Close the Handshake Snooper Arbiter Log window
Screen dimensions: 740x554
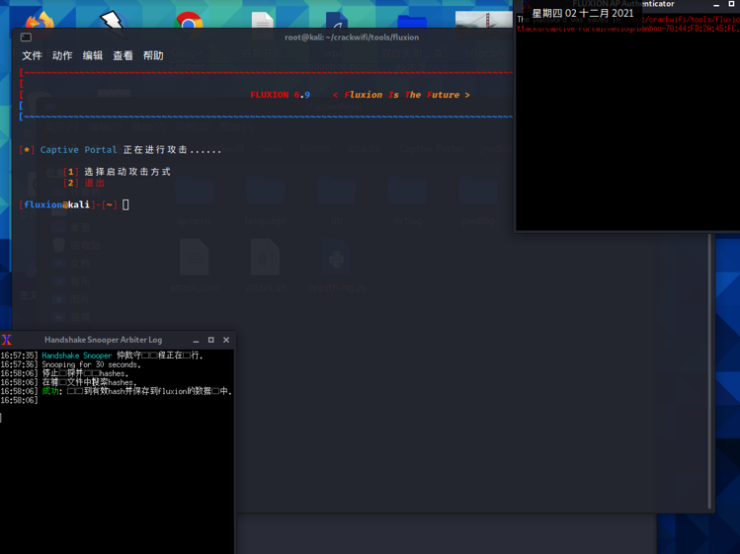click(x=226, y=340)
